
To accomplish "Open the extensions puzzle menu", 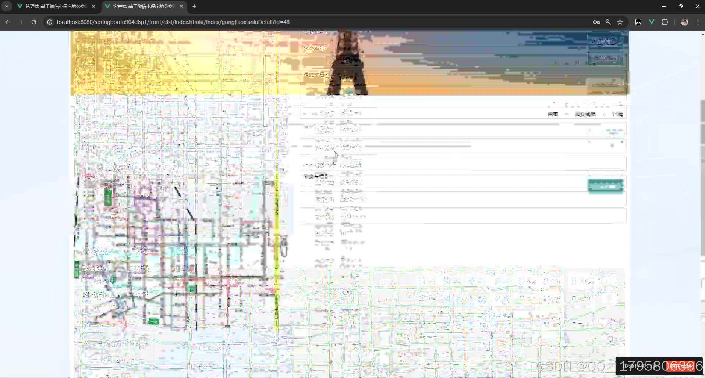I will [x=665, y=22].
